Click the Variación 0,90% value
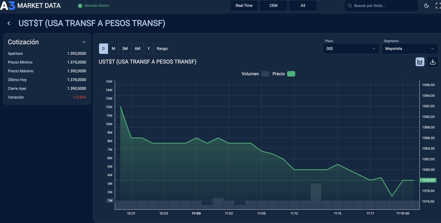The width and height of the screenshot is (441, 223). click(80, 98)
